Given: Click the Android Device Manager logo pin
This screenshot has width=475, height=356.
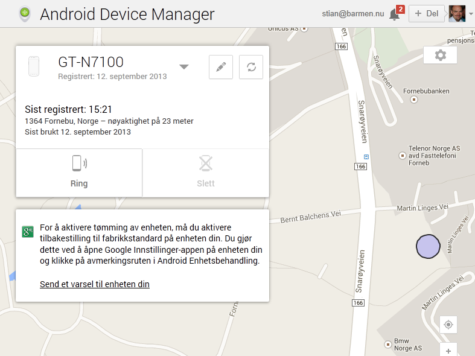Looking at the screenshot, I should [25, 14].
